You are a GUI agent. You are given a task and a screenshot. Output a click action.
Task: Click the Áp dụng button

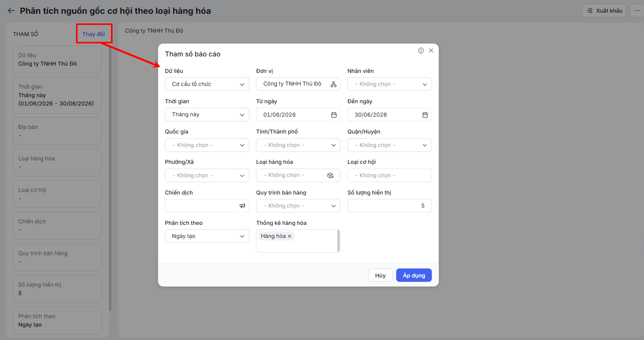(414, 276)
